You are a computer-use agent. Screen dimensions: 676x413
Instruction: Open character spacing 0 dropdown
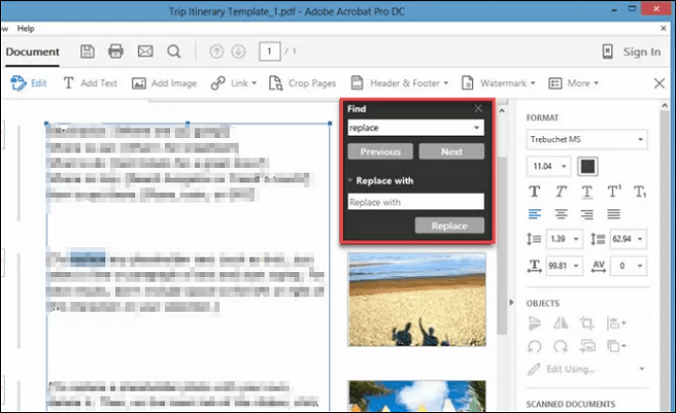[x=628, y=266]
